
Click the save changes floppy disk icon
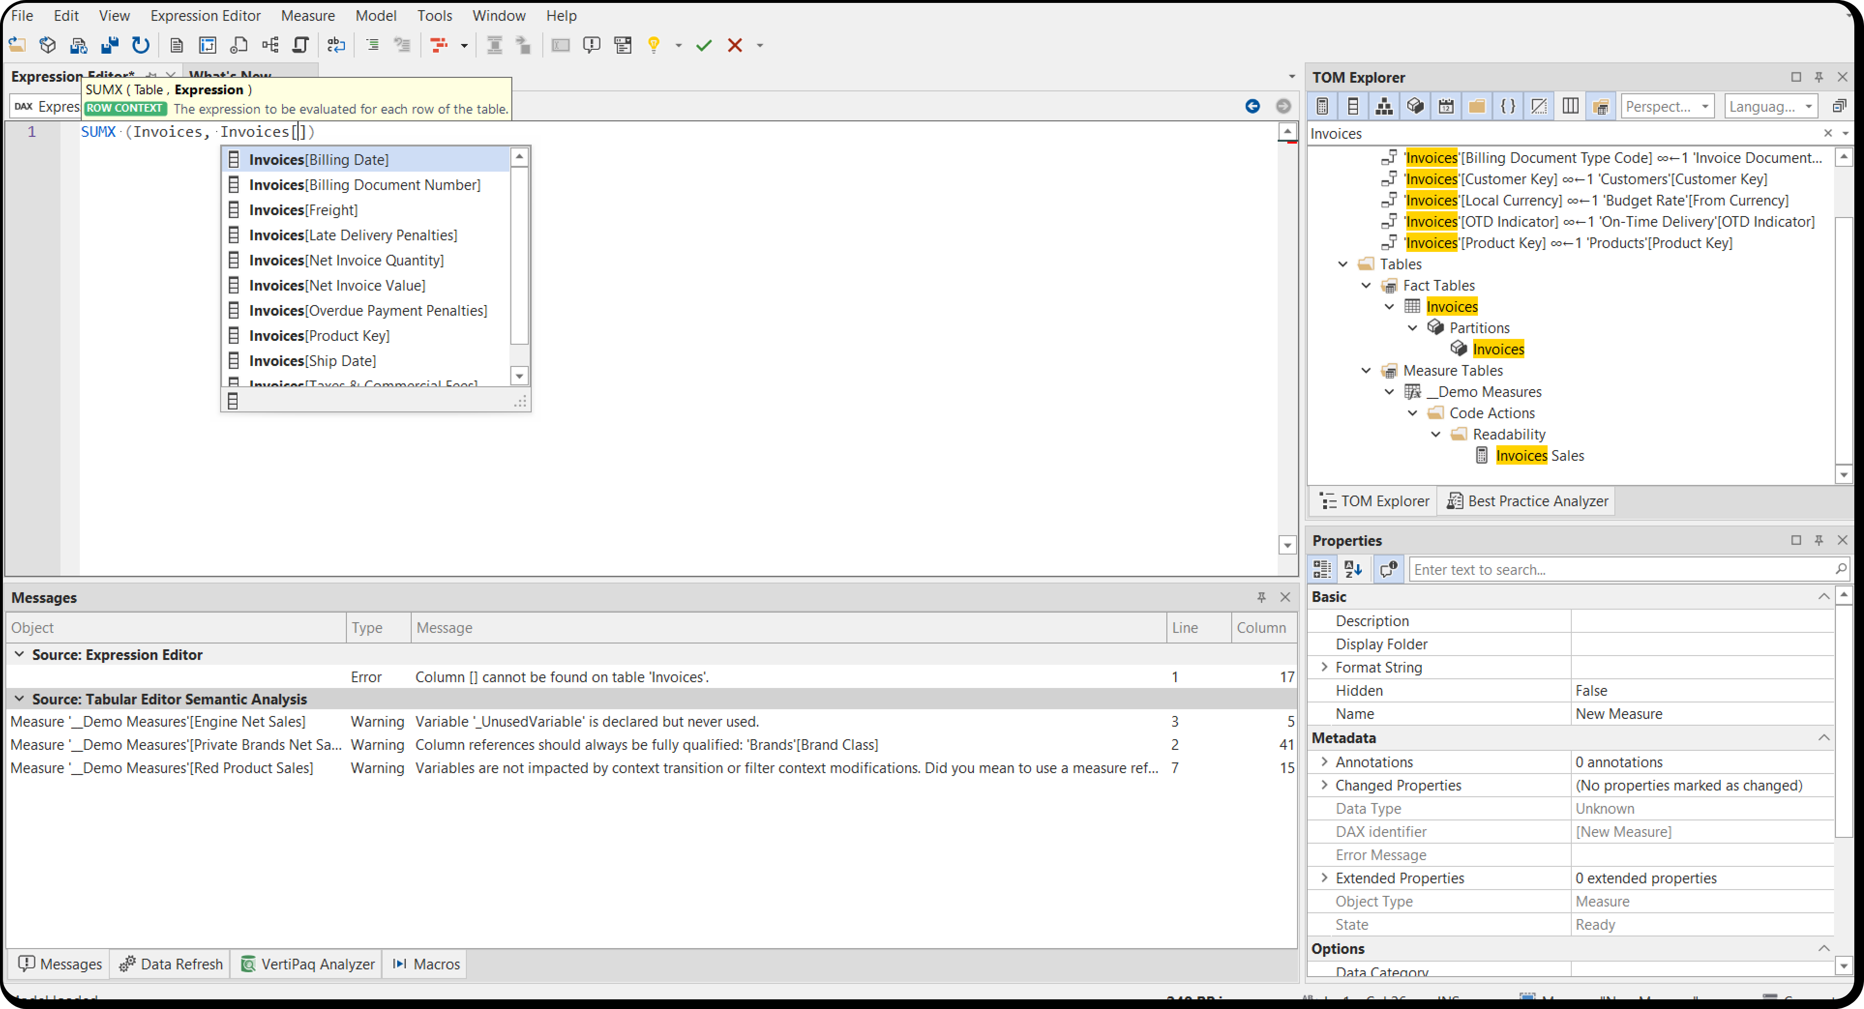(109, 45)
